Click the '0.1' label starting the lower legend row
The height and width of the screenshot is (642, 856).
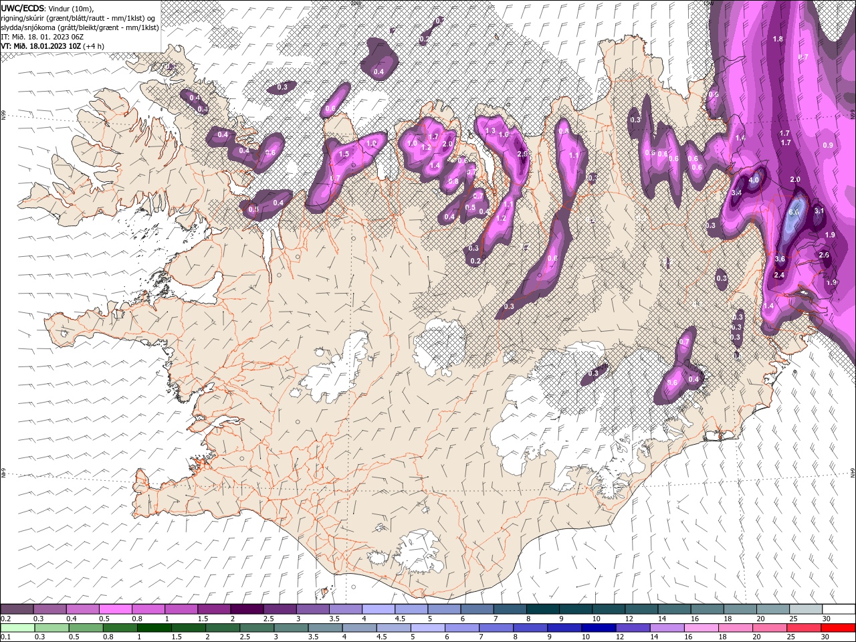point(6,637)
